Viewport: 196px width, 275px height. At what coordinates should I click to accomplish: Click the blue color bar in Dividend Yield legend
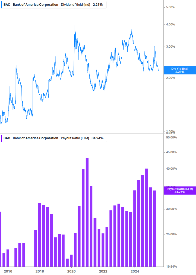pos(2,5)
